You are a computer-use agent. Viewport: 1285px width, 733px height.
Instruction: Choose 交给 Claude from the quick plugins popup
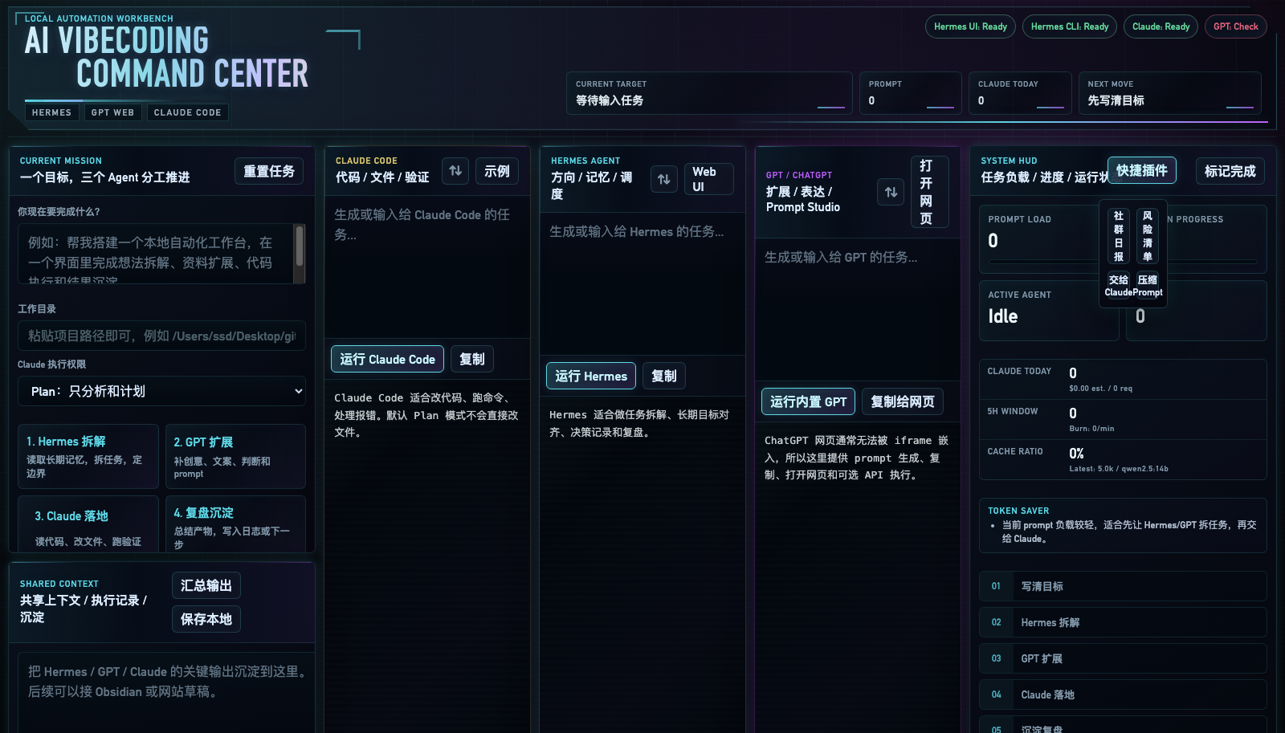(x=1119, y=286)
